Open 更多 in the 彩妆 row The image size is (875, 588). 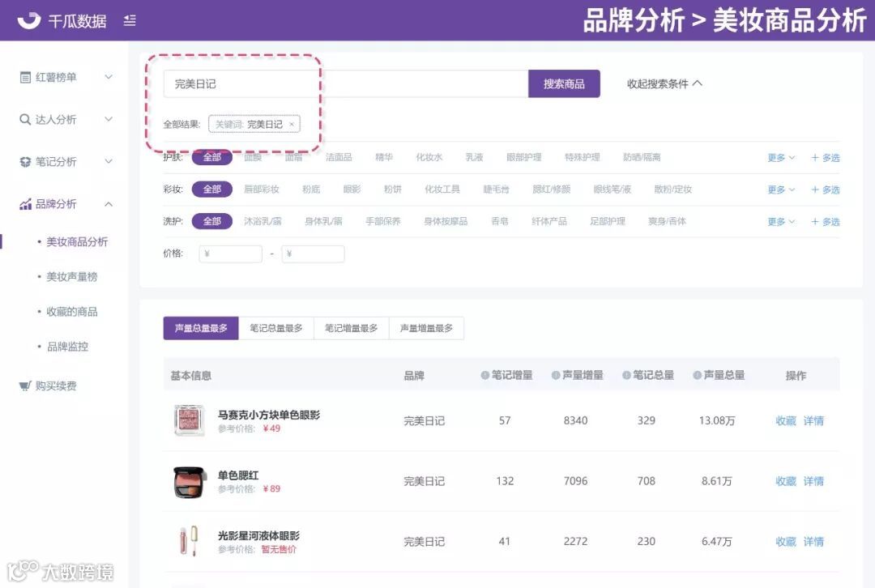[781, 190]
